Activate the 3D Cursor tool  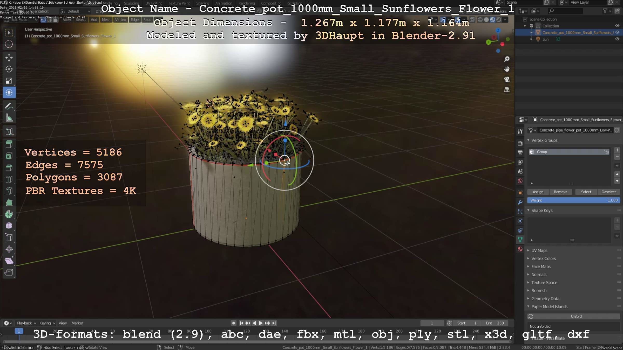tap(9, 44)
